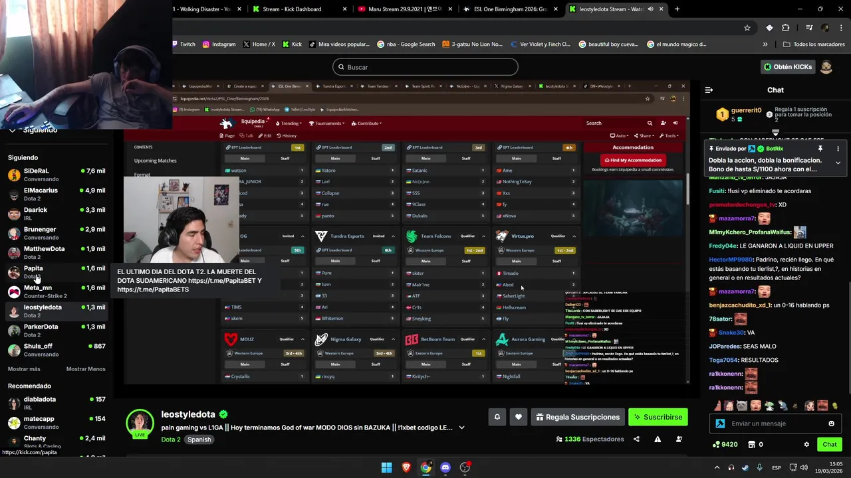Image resolution: width=851 pixels, height=478 pixels.
Task: Open ElMacarius channel in sidebar
Action: (x=57, y=194)
